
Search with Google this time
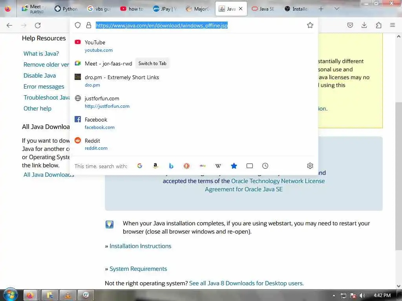tap(139, 166)
